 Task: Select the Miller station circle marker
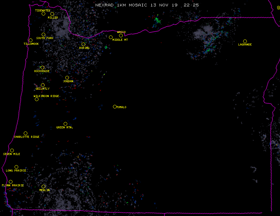click(52, 14)
